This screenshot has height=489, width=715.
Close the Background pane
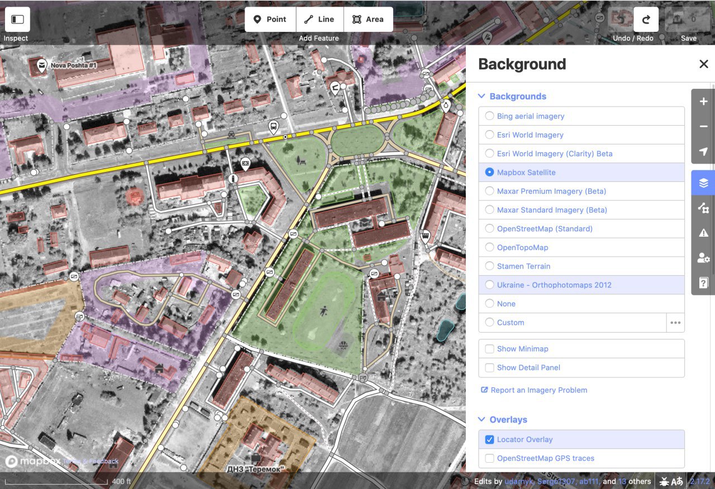tap(704, 64)
